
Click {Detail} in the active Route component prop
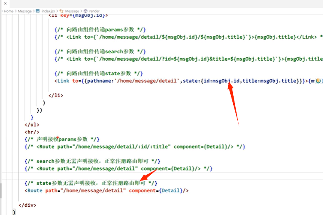(171, 190)
